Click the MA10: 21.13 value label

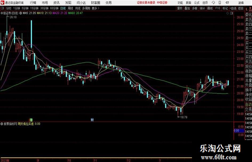tap(44, 13)
